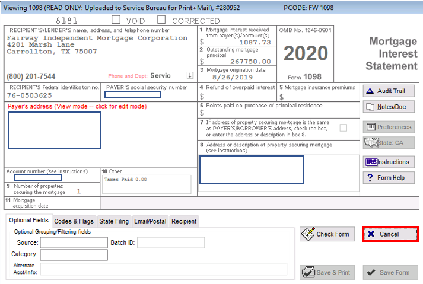Viewport: 423px width, 284px height.
Task: Click the Category input field
Action: pyautogui.click(x=74, y=255)
